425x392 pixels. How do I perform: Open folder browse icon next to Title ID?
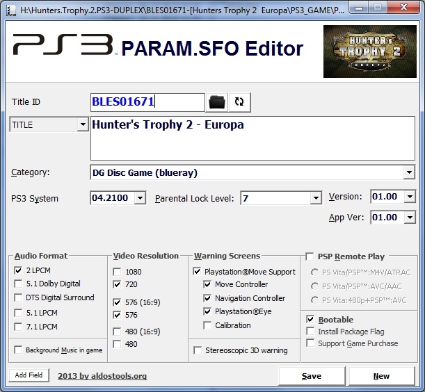tap(217, 102)
